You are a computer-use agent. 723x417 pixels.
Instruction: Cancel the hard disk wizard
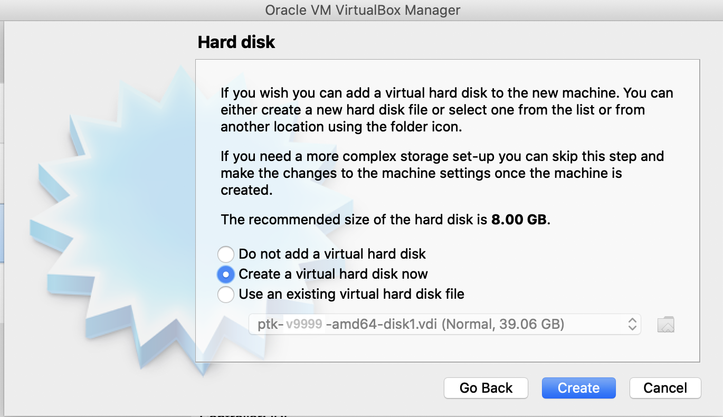click(x=665, y=388)
